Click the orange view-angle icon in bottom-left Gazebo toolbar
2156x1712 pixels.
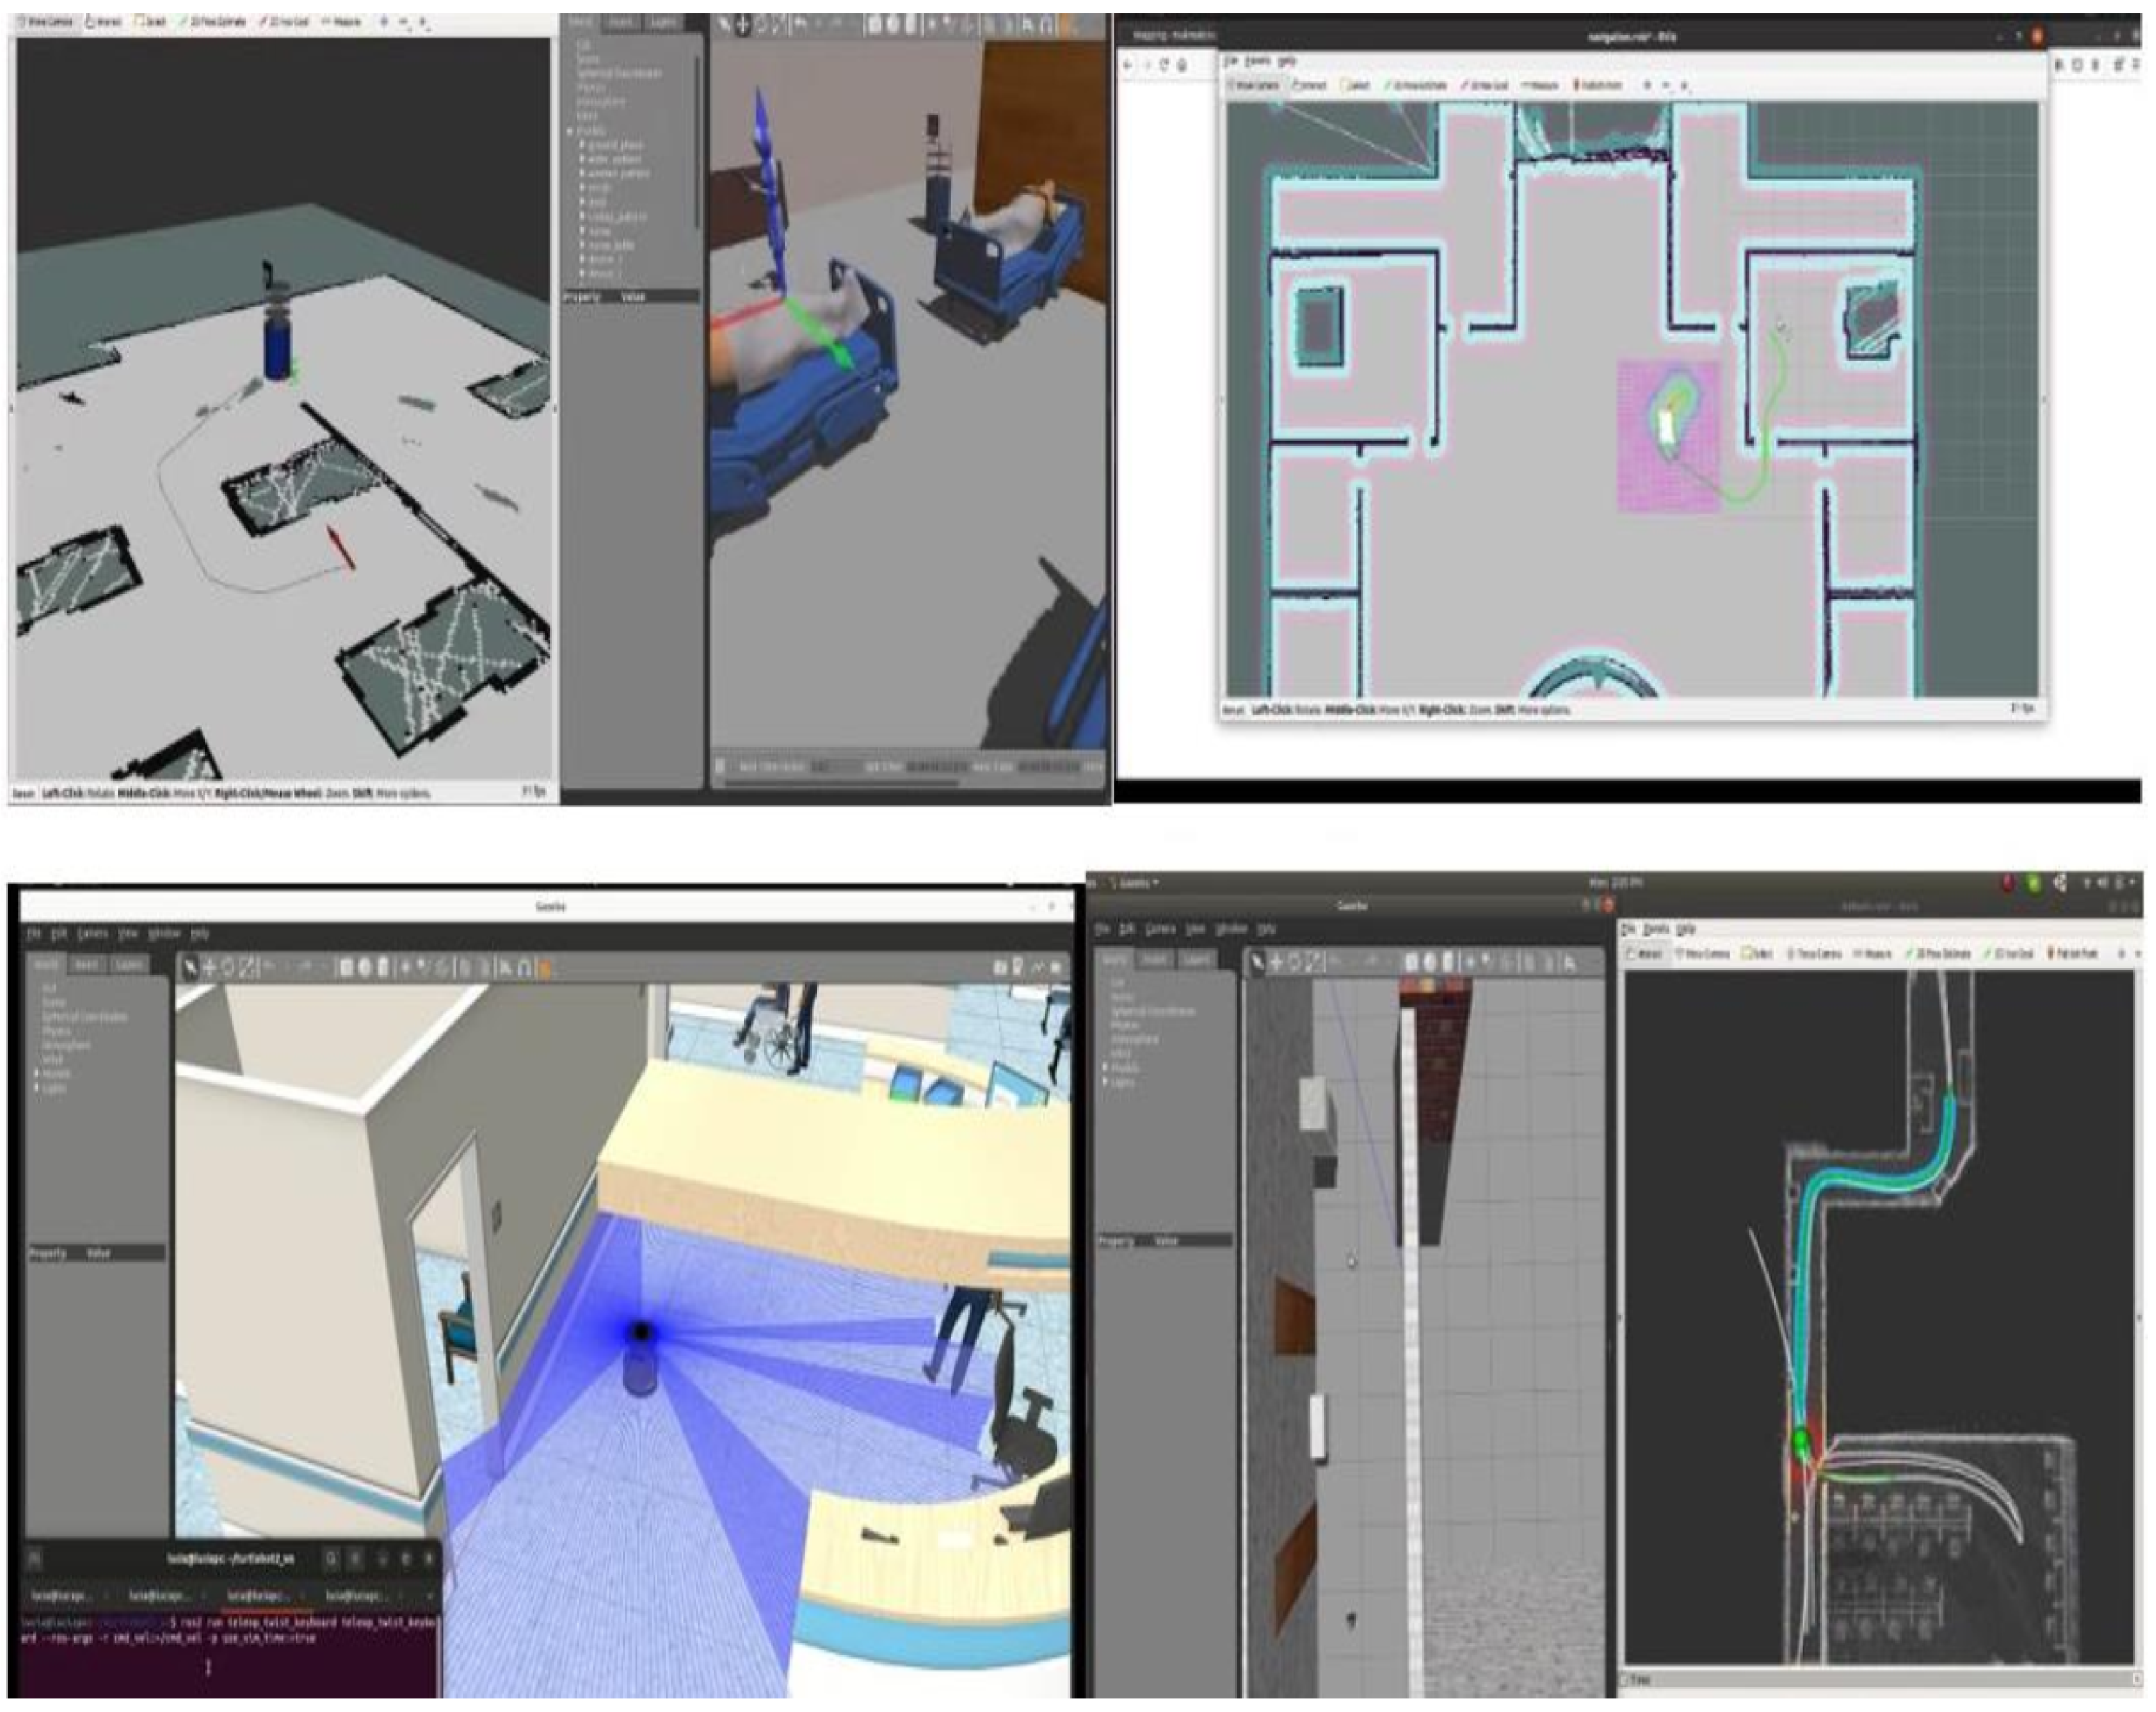(x=545, y=968)
